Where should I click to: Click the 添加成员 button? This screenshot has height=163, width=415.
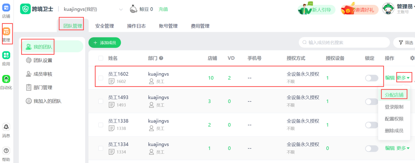click(104, 43)
